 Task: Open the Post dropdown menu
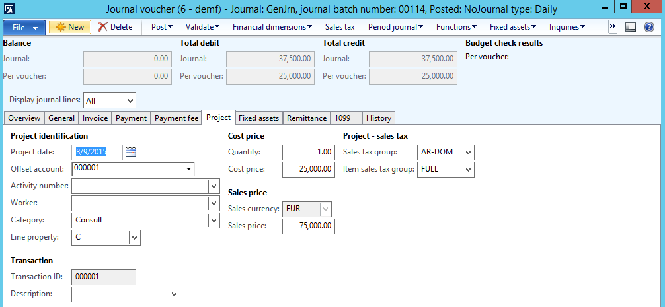[162, 27]
